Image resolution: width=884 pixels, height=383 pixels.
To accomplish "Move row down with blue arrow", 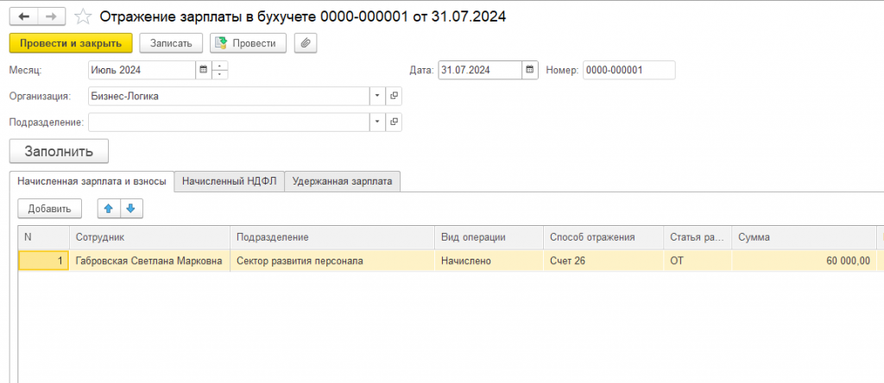I will coord(131,209).
